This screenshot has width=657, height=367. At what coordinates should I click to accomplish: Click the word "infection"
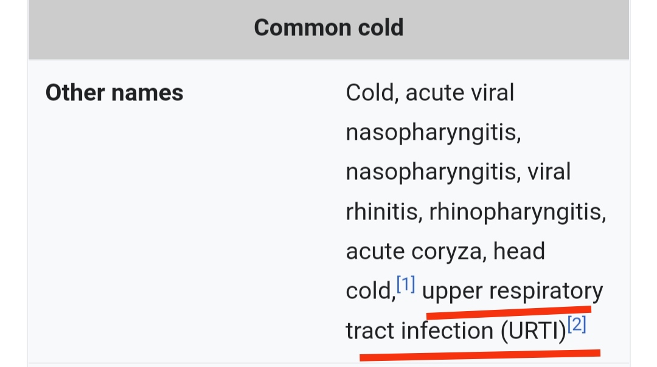pyautogui.click(x=448, y=331)
